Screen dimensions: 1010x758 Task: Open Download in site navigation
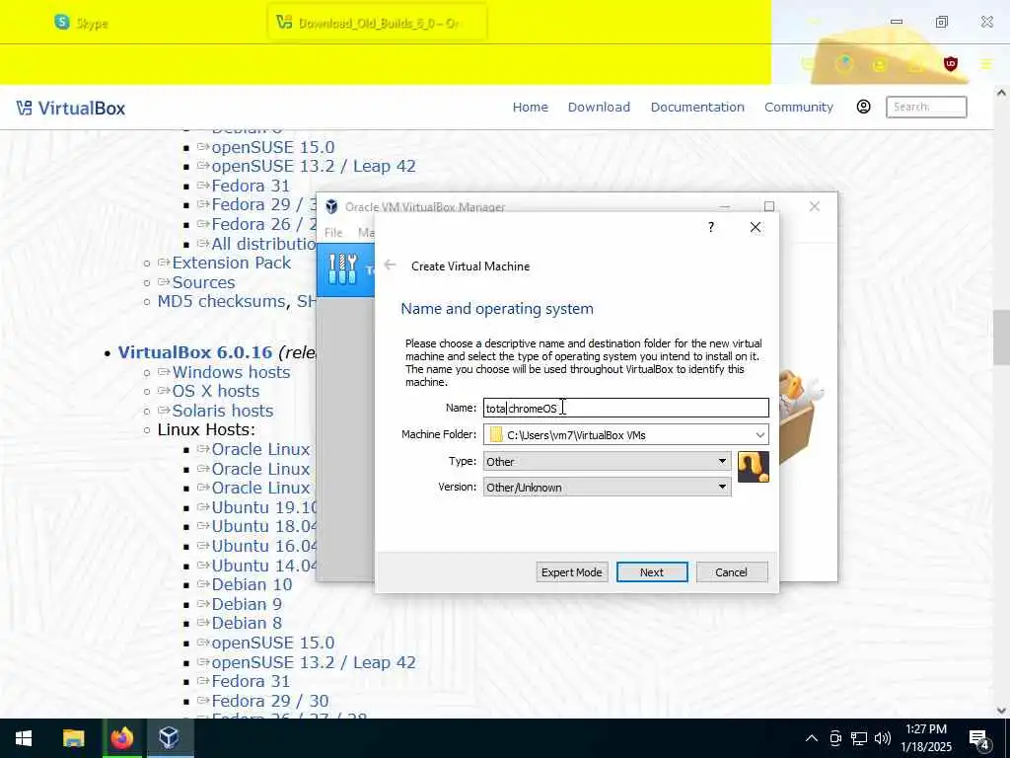click(x=599, y=107)
